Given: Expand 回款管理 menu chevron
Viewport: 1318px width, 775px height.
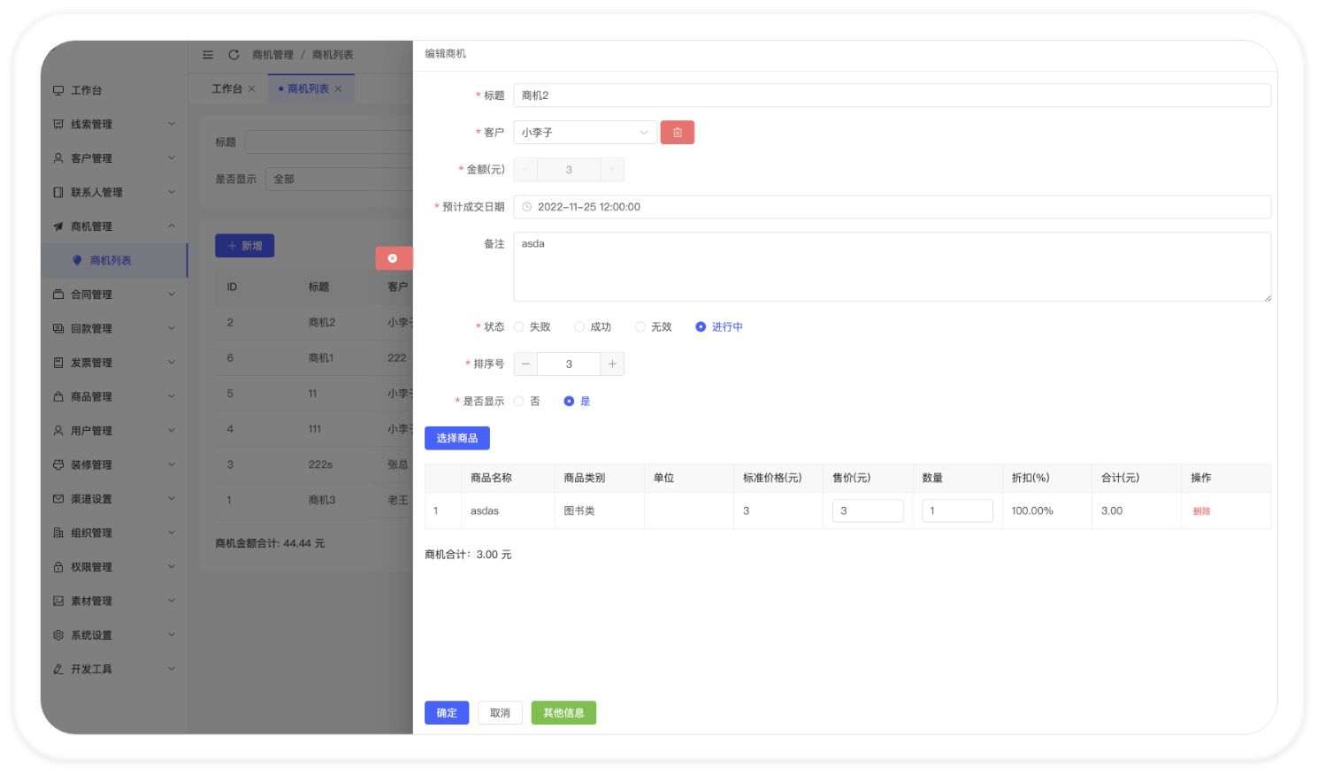Looking at the screenshot, I should 172,328.
